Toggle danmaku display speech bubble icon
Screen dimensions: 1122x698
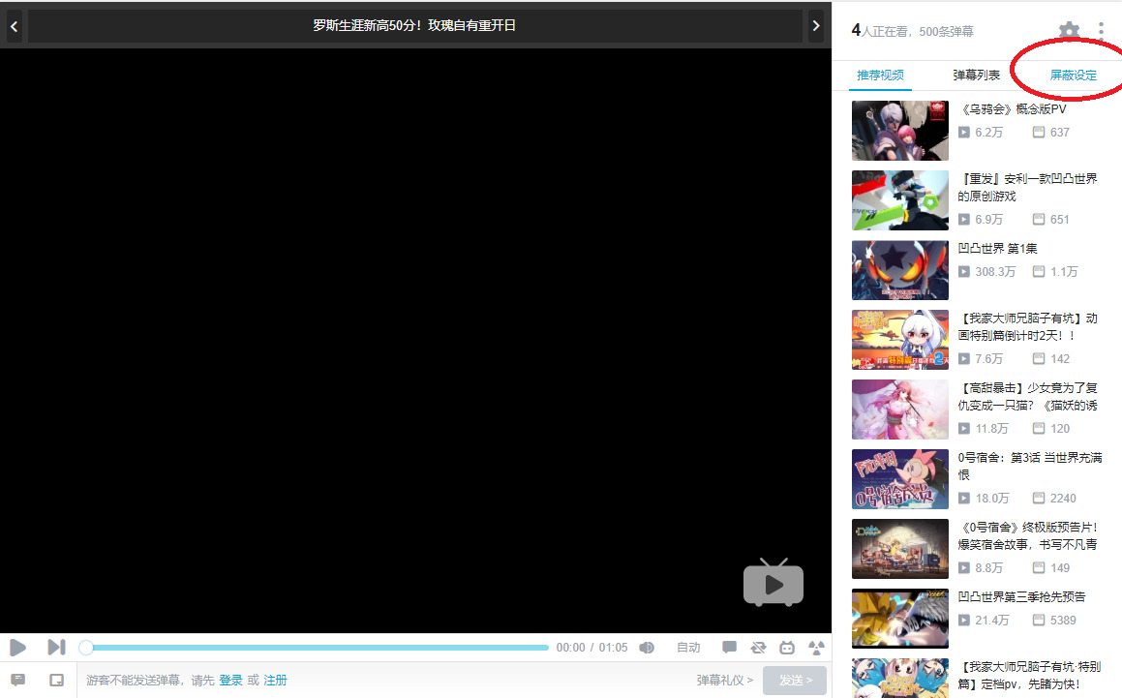tap(729, 648)
